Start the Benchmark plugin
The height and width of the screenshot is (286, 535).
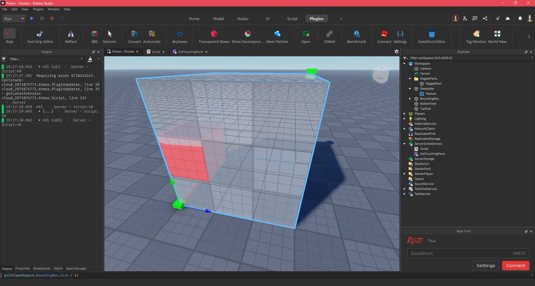pyautogui.click(x=357, y=36)
